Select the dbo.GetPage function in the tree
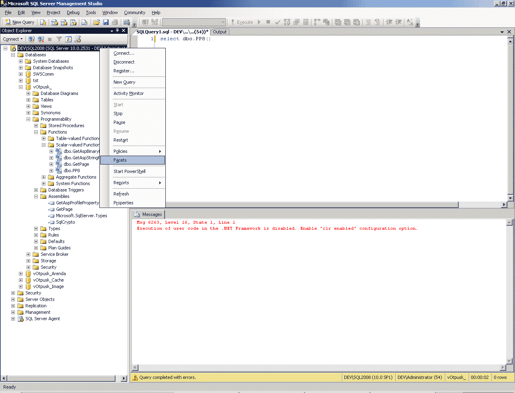The image size is (515, 393). click(x=76, y=164)
